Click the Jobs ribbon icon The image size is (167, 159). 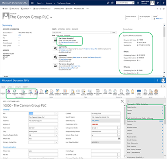click(x=132, y=92)
